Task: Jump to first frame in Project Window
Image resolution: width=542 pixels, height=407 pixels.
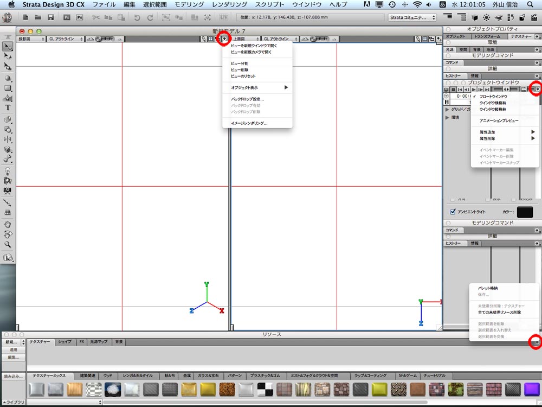Action: [460, 90]
